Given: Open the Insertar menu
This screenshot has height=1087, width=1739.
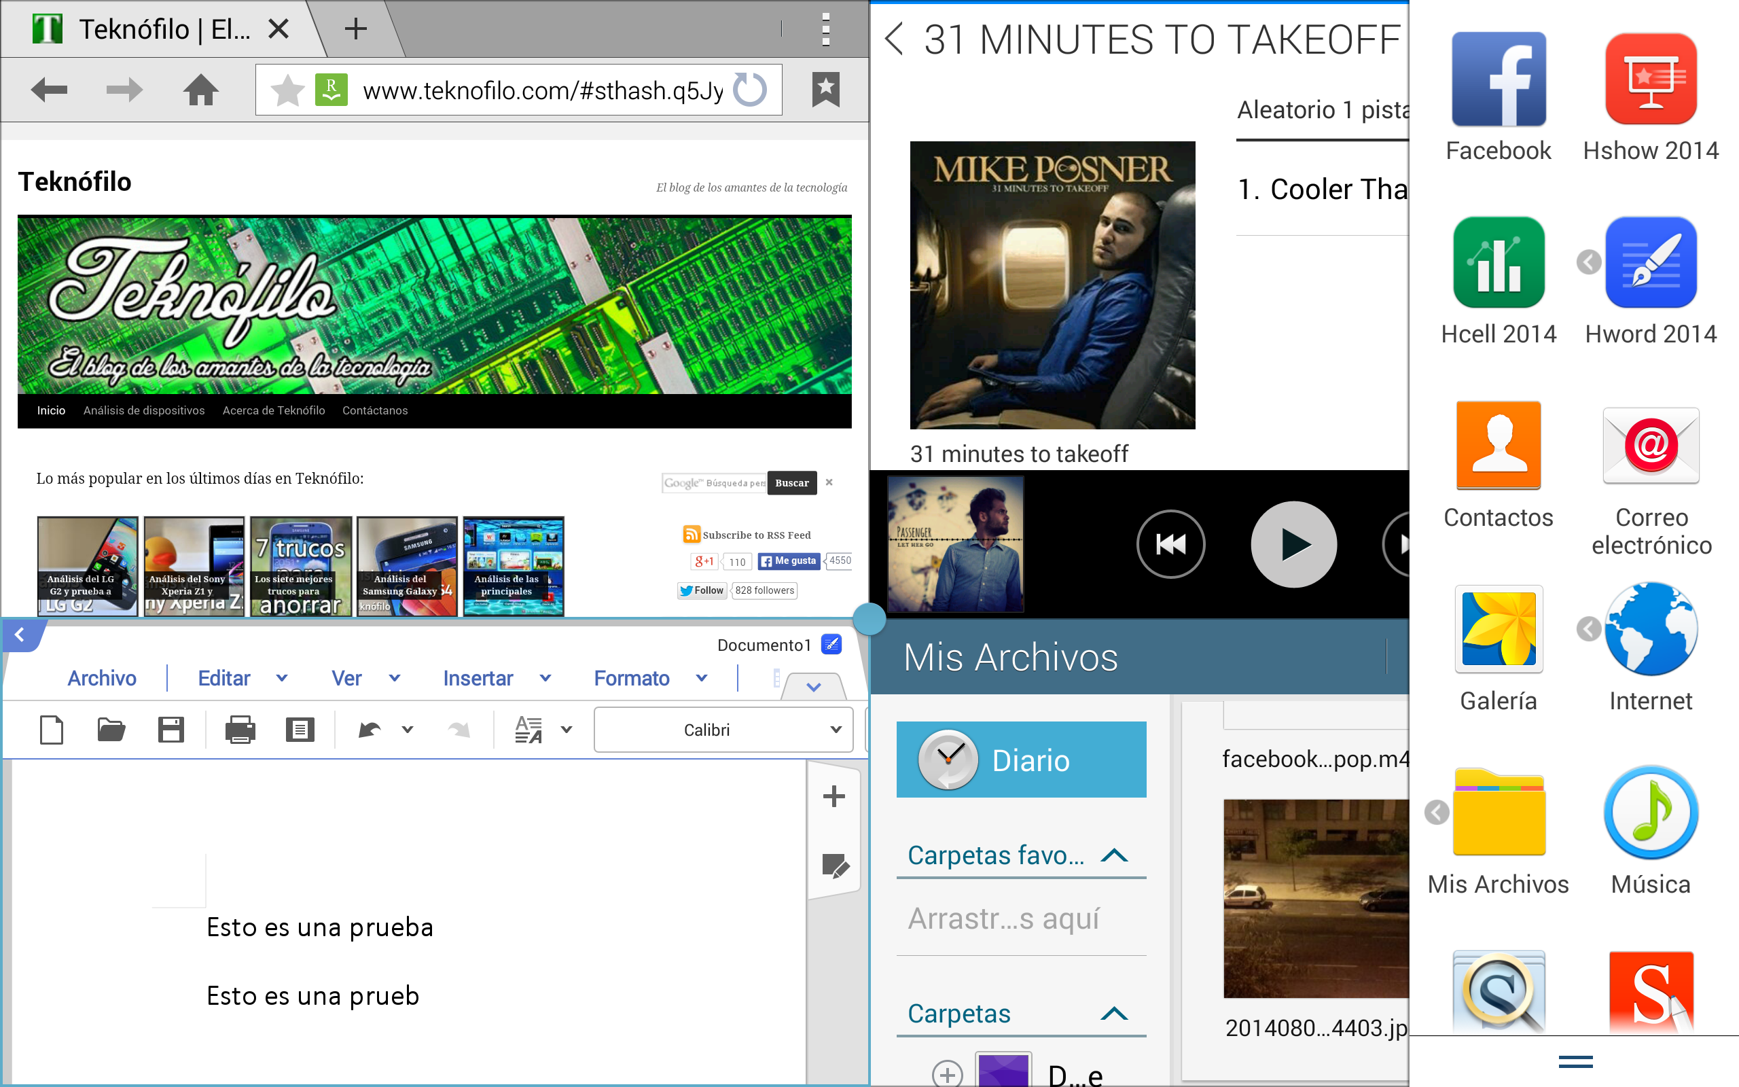Looking at the screenshot, I should tap(479, 678).
